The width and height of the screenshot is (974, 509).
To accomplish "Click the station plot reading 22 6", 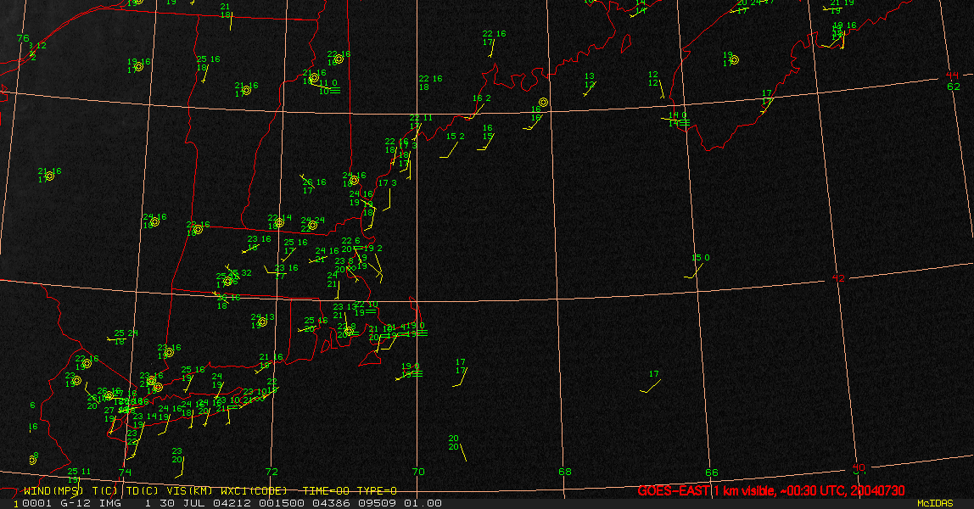I will [351, 241].
